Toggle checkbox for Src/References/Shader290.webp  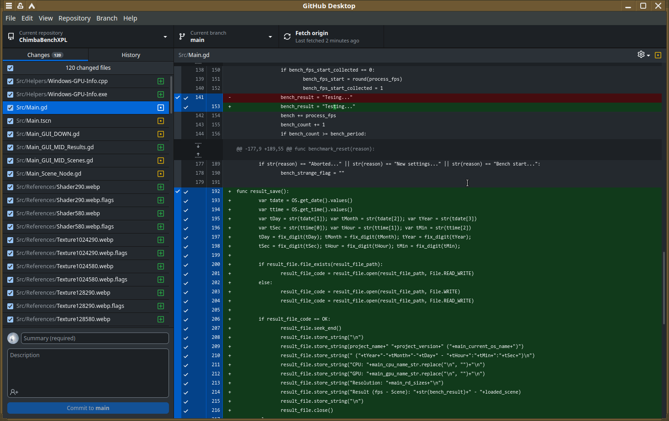pyautogui.click(x=11, y=187)
